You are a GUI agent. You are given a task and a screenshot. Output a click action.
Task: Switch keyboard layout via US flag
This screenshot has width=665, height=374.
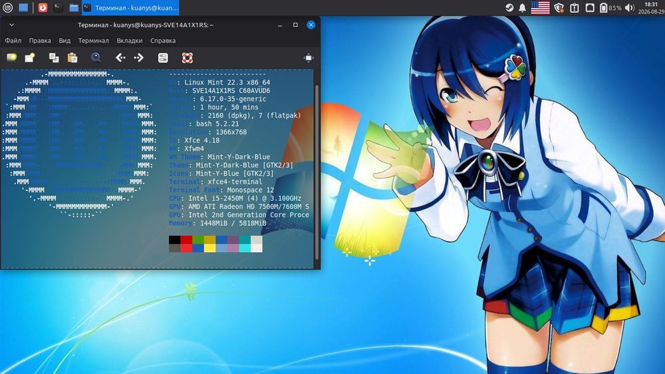pos(540,7)
